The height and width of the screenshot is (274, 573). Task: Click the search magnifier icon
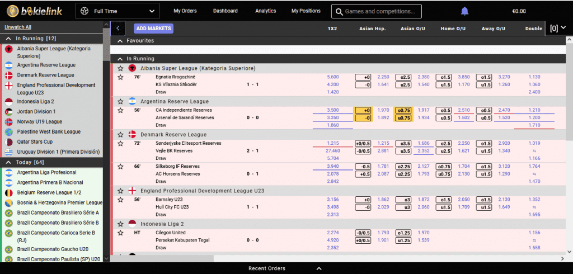[338, 11]
